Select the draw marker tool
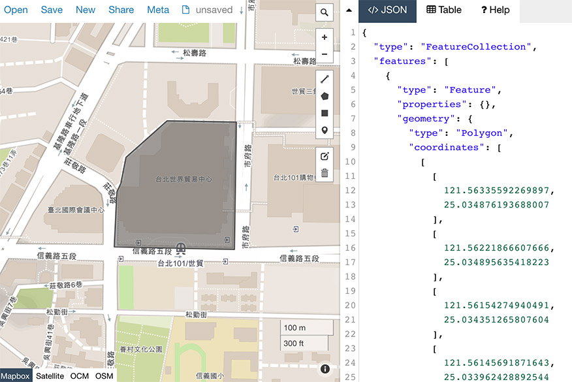The image size is (572, 382). click(324, 131)
